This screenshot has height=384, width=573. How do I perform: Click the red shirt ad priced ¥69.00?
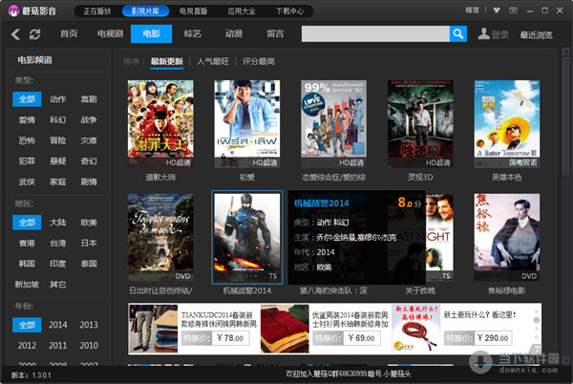pos(285,329)
